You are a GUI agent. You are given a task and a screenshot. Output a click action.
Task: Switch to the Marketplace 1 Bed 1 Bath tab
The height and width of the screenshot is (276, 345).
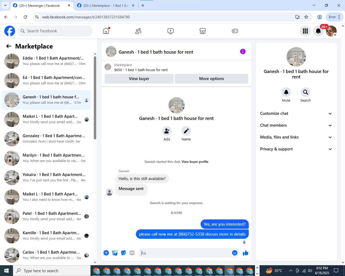[x=106, y=5]
